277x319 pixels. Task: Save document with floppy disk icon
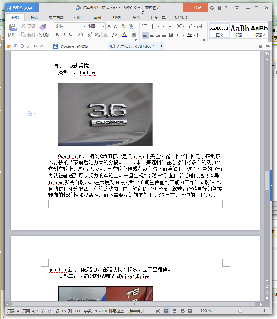[15, 46]
